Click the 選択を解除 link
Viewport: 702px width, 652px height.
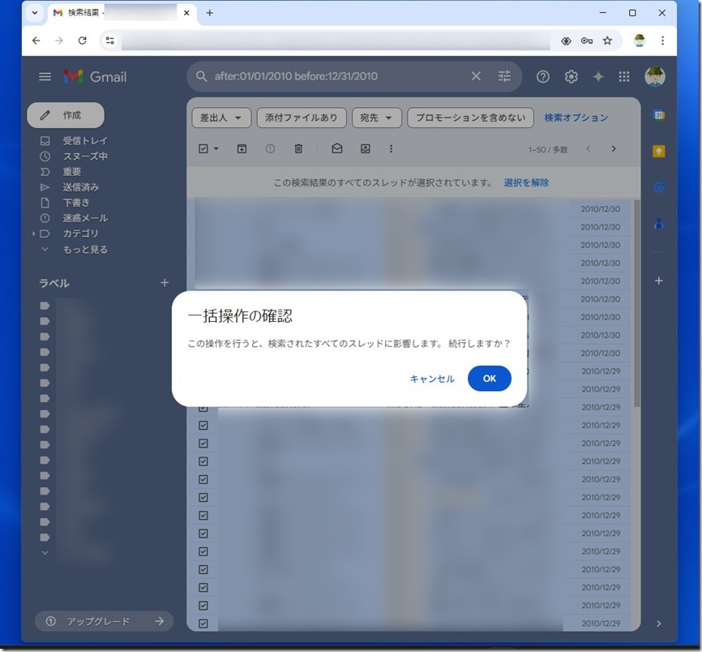click(526, 182)
